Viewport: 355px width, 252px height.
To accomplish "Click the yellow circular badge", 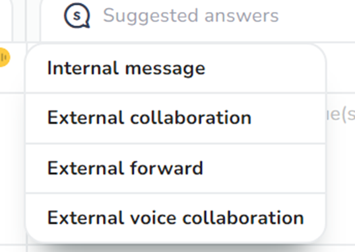I will click(4, 58).
